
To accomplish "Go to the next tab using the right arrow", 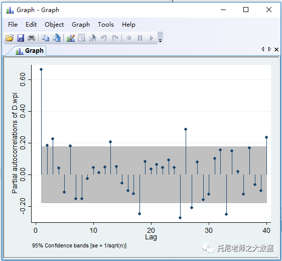I will 269,49.
